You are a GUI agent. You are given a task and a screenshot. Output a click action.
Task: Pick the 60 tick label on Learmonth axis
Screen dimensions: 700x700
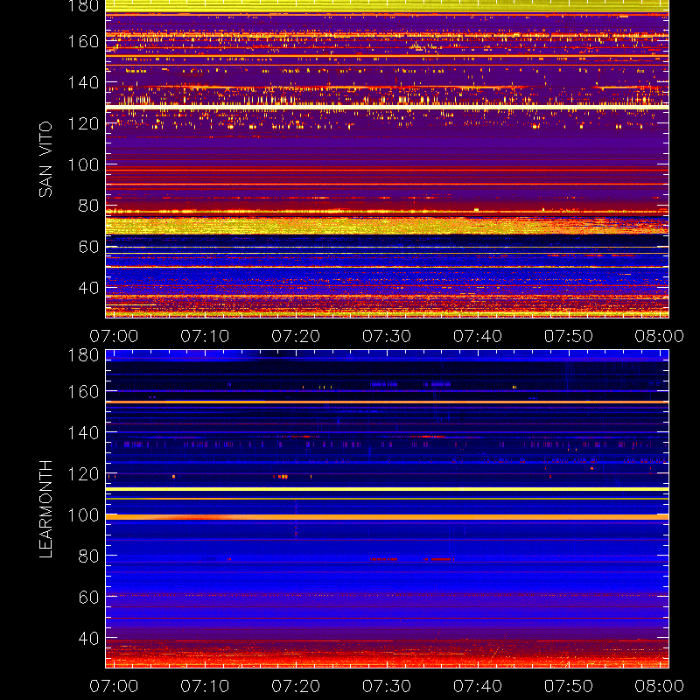(x=88, y=598)
